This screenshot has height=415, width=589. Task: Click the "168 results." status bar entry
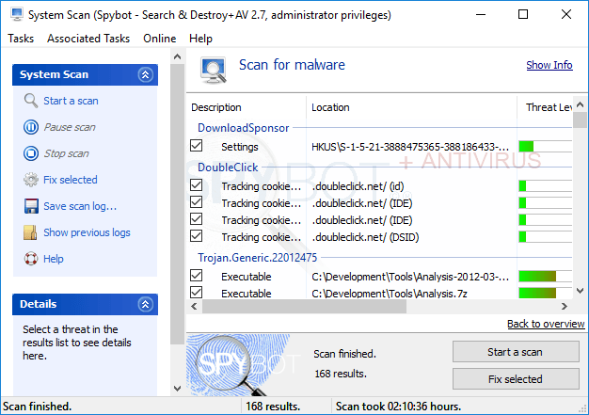(273, 407)
